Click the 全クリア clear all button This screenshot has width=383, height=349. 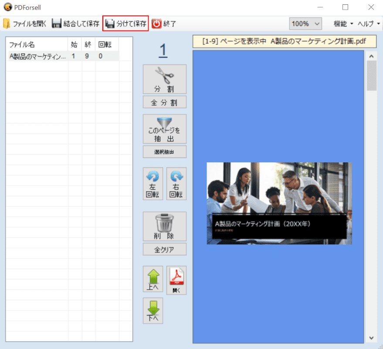point(165,250)
